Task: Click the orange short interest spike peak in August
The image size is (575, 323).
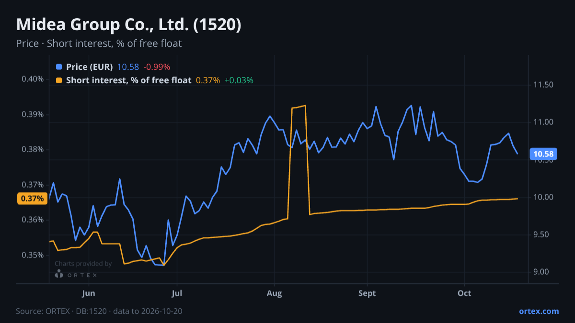Action: click(305, 105)
